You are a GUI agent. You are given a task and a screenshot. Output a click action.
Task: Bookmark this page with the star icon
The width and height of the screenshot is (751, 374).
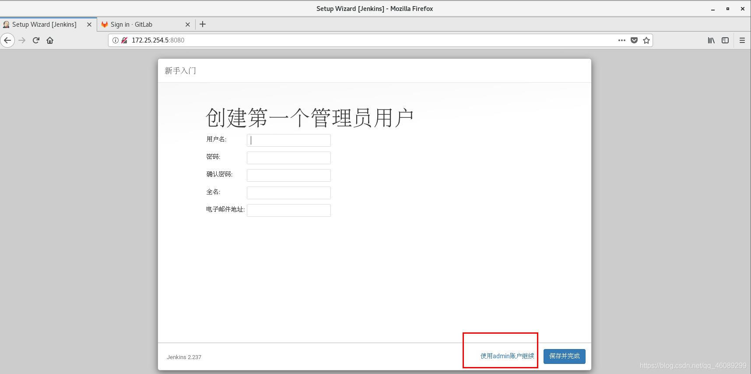pos(646,40)
